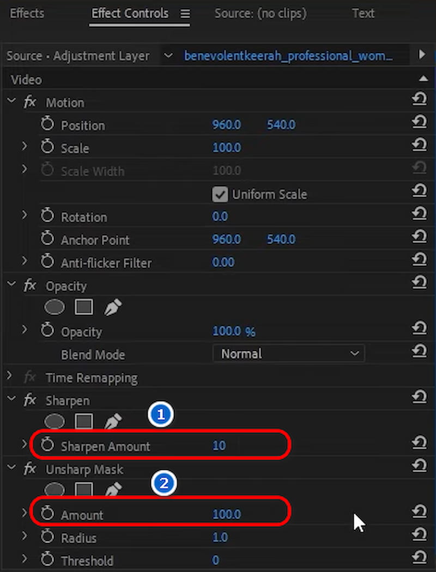Expand Time Remapping
Screen dimensions: 436x572
coord(9,377)
